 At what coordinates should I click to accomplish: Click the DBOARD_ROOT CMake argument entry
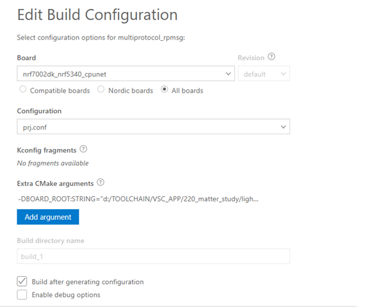tap(138, 199)
